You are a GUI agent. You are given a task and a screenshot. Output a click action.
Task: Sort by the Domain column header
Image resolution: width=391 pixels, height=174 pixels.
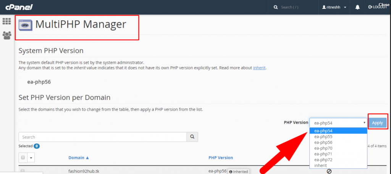[x=79, y=158]
